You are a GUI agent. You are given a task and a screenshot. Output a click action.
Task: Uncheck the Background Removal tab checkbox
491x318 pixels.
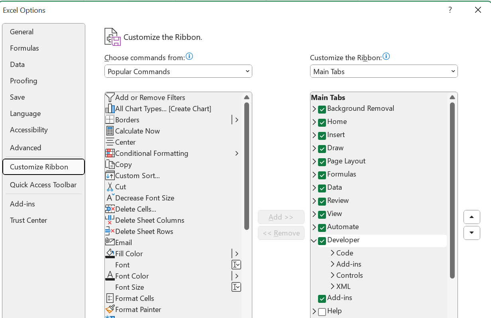point(322,109)
